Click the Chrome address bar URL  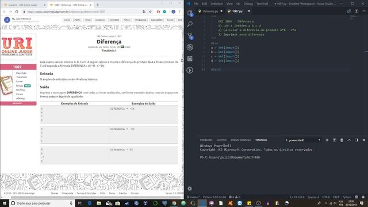[66, 11]
